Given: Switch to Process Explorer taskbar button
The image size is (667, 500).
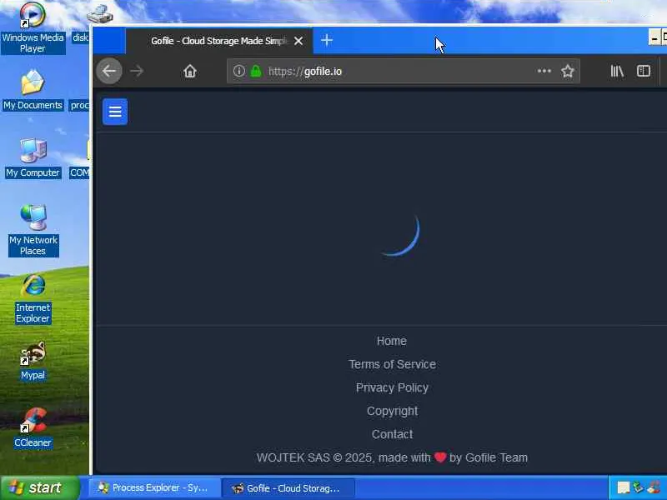Looking at the screenshot, I should click(x=154, y=488).
